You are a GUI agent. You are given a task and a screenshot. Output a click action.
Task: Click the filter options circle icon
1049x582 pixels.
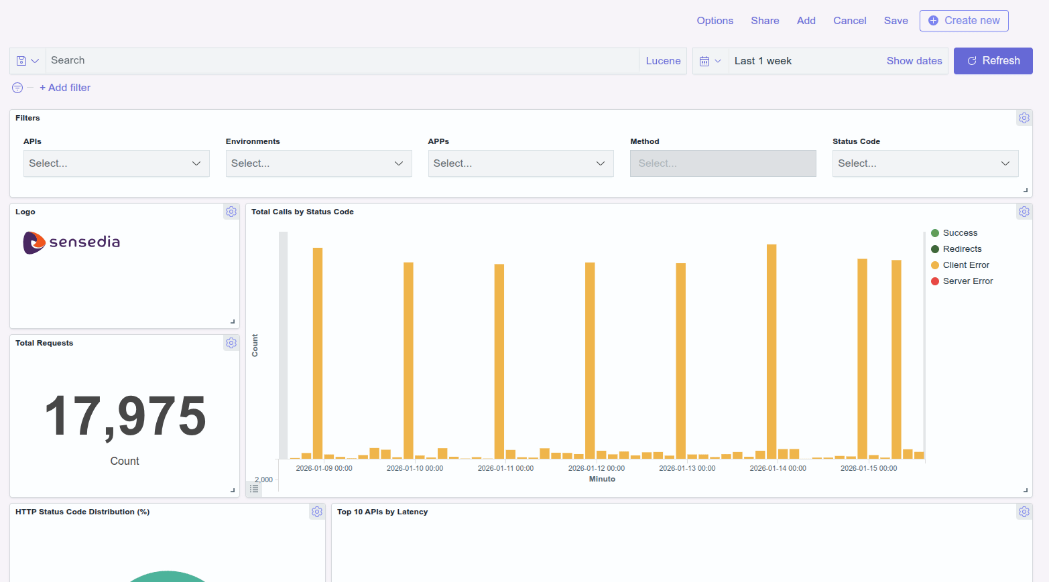pos(17,88)
